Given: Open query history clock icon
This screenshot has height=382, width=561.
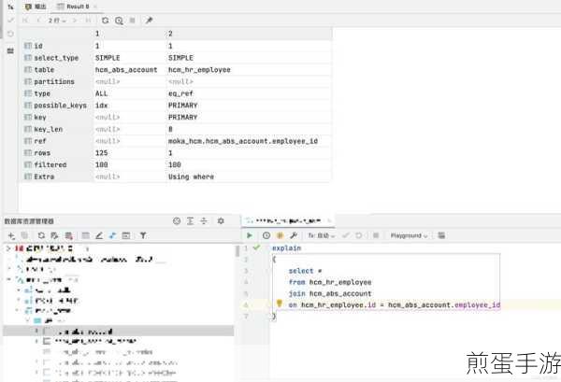Looking at the screenshot, I should click(266, 235).
